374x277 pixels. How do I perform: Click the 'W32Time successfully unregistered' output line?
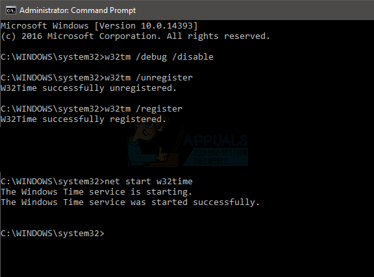click(88, 88)
